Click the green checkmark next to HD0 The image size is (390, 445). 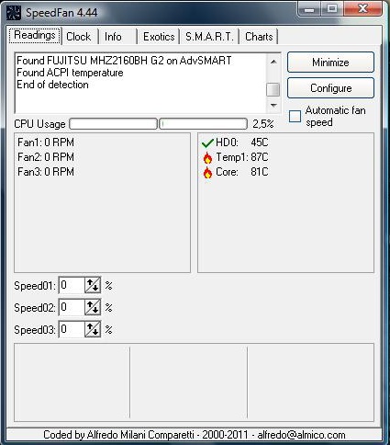click(207, 143)
